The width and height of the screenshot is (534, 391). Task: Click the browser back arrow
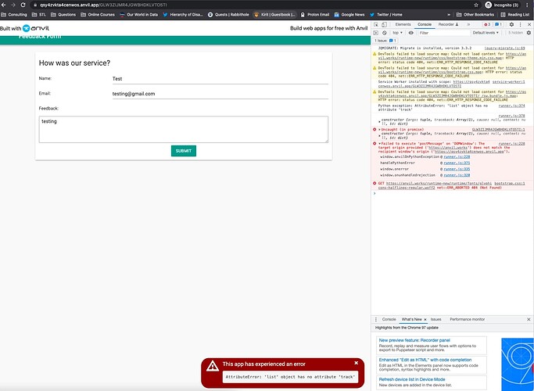pyautogui.click(x=3, y=5)
